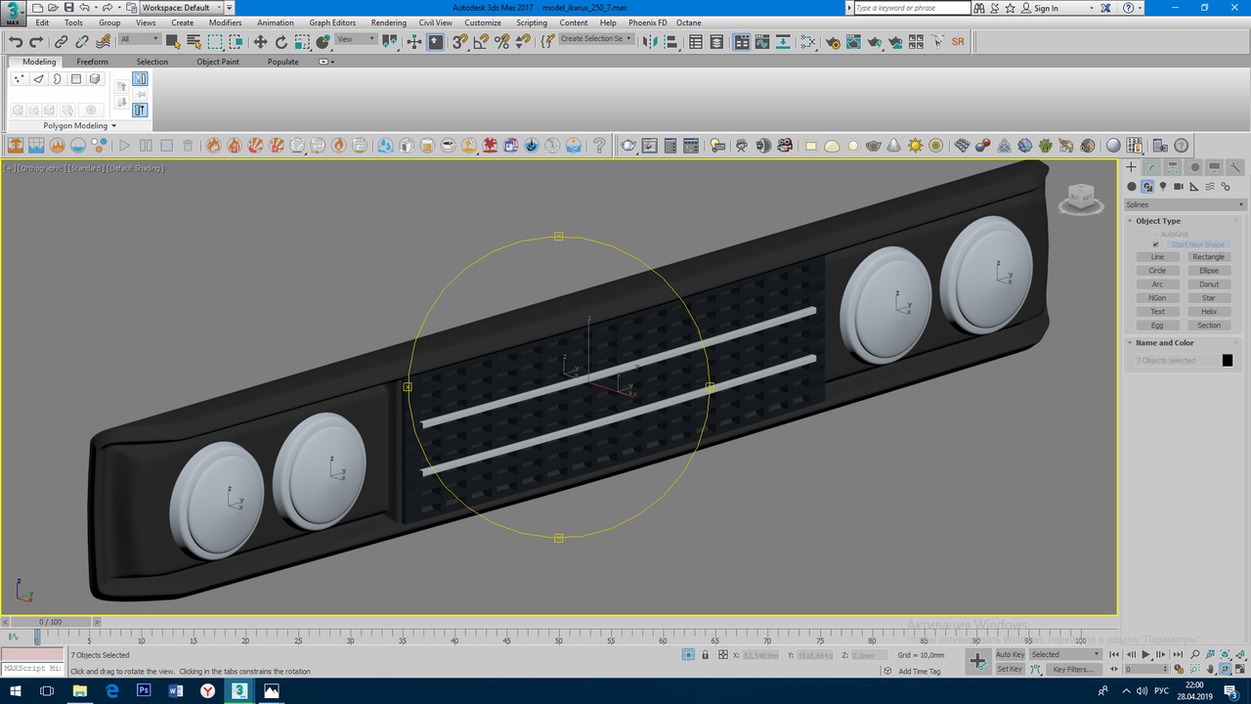Image resolution: width=1251 pixels, height=704 pixels.
Task: Open the Modify panel tab icon
Action: pyautogui.click(x=1152, y=167)
